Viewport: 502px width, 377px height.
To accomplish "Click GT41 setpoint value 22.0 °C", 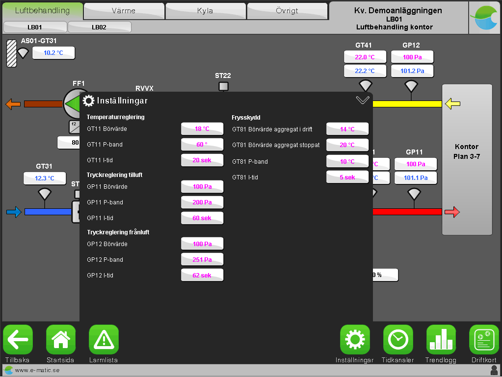I will pyautogui.click(x=365, y=57).
